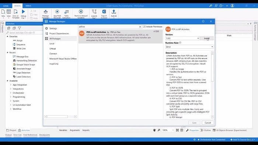Image resolution: width=258 pixels, height=145 pixels.
Task: Expand the App Integration node
Action: (x=11, y=85)
